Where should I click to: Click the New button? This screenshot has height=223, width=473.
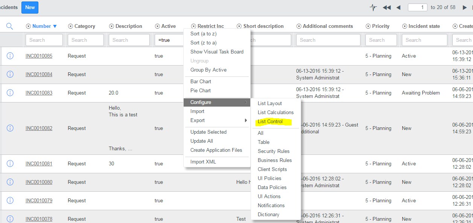[x=30, y=8]
